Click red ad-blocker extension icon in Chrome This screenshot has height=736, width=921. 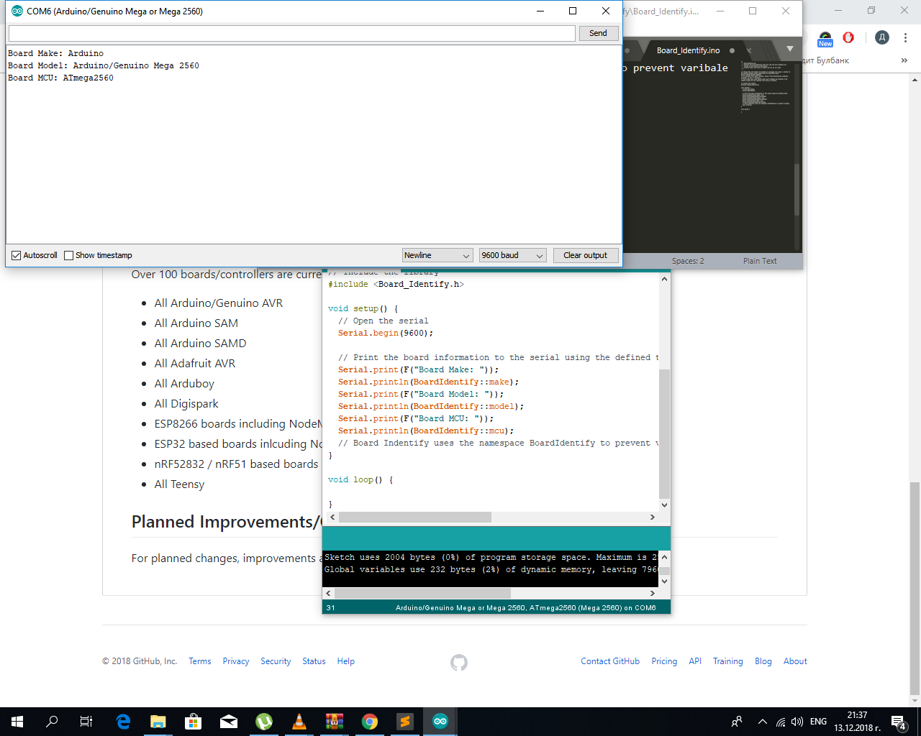[x=848, y=37]
